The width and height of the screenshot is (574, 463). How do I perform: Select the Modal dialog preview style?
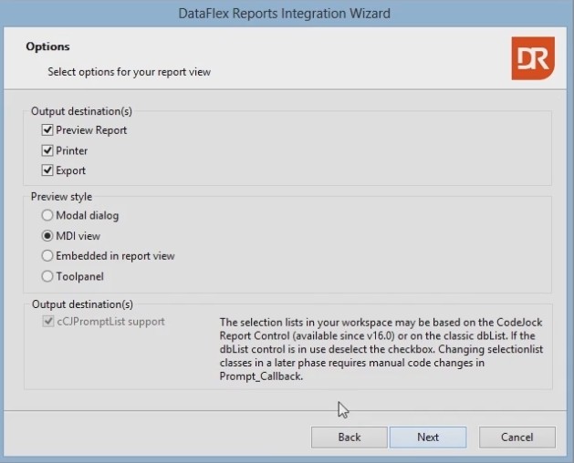(x=47, y=216)
